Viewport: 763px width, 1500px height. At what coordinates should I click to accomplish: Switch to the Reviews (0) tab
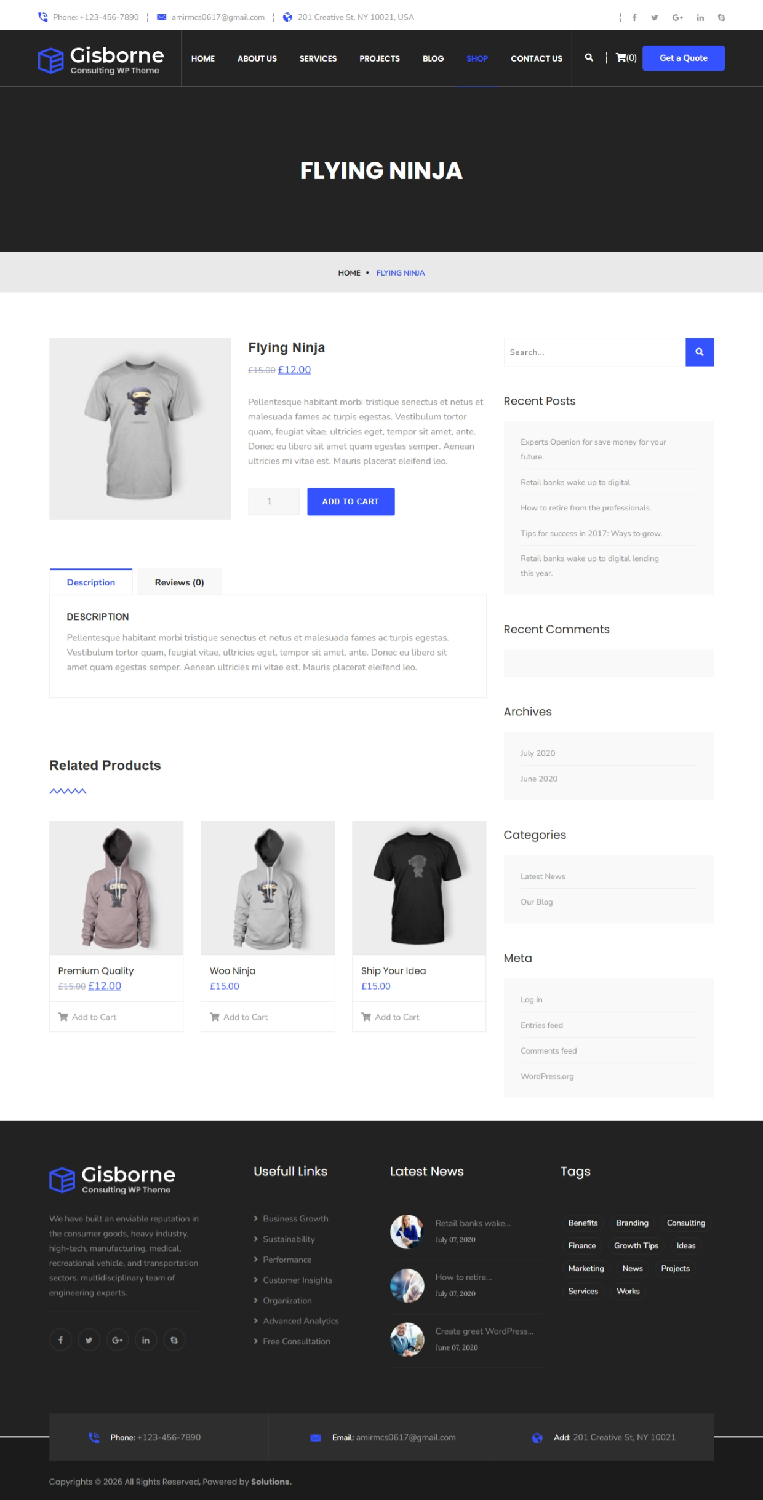pyautogui.click(x=179, y=582)
